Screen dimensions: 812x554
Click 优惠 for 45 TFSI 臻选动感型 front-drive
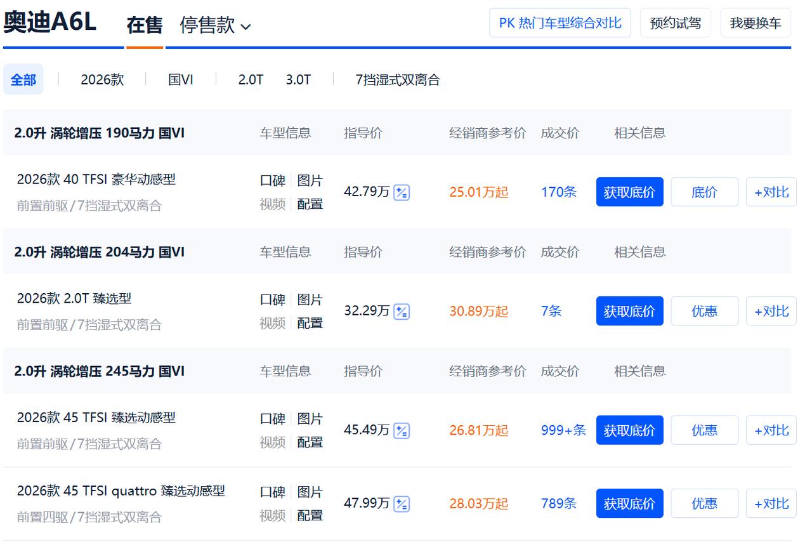704,430
